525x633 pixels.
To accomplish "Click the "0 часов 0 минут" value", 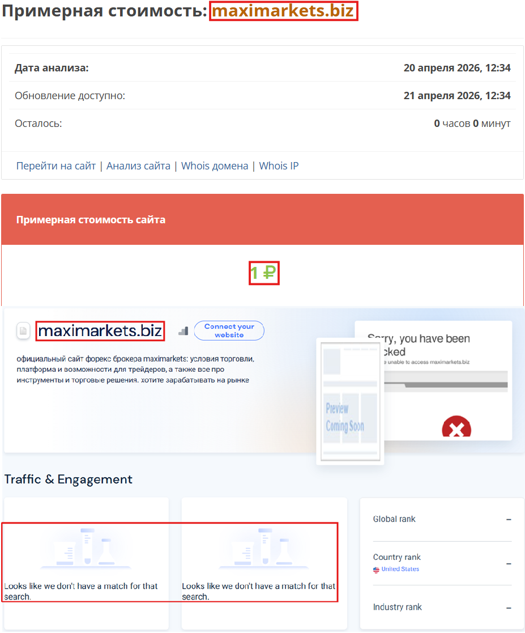I will pos(472,124).
